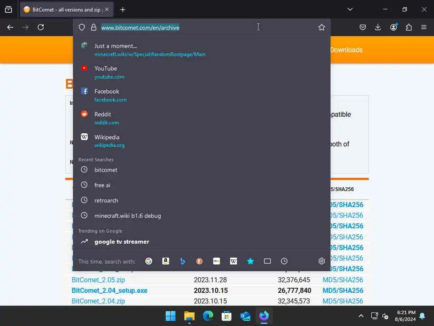The image size is (434, 326).
Task: Search in History clock icon
Action: [284, 261]
